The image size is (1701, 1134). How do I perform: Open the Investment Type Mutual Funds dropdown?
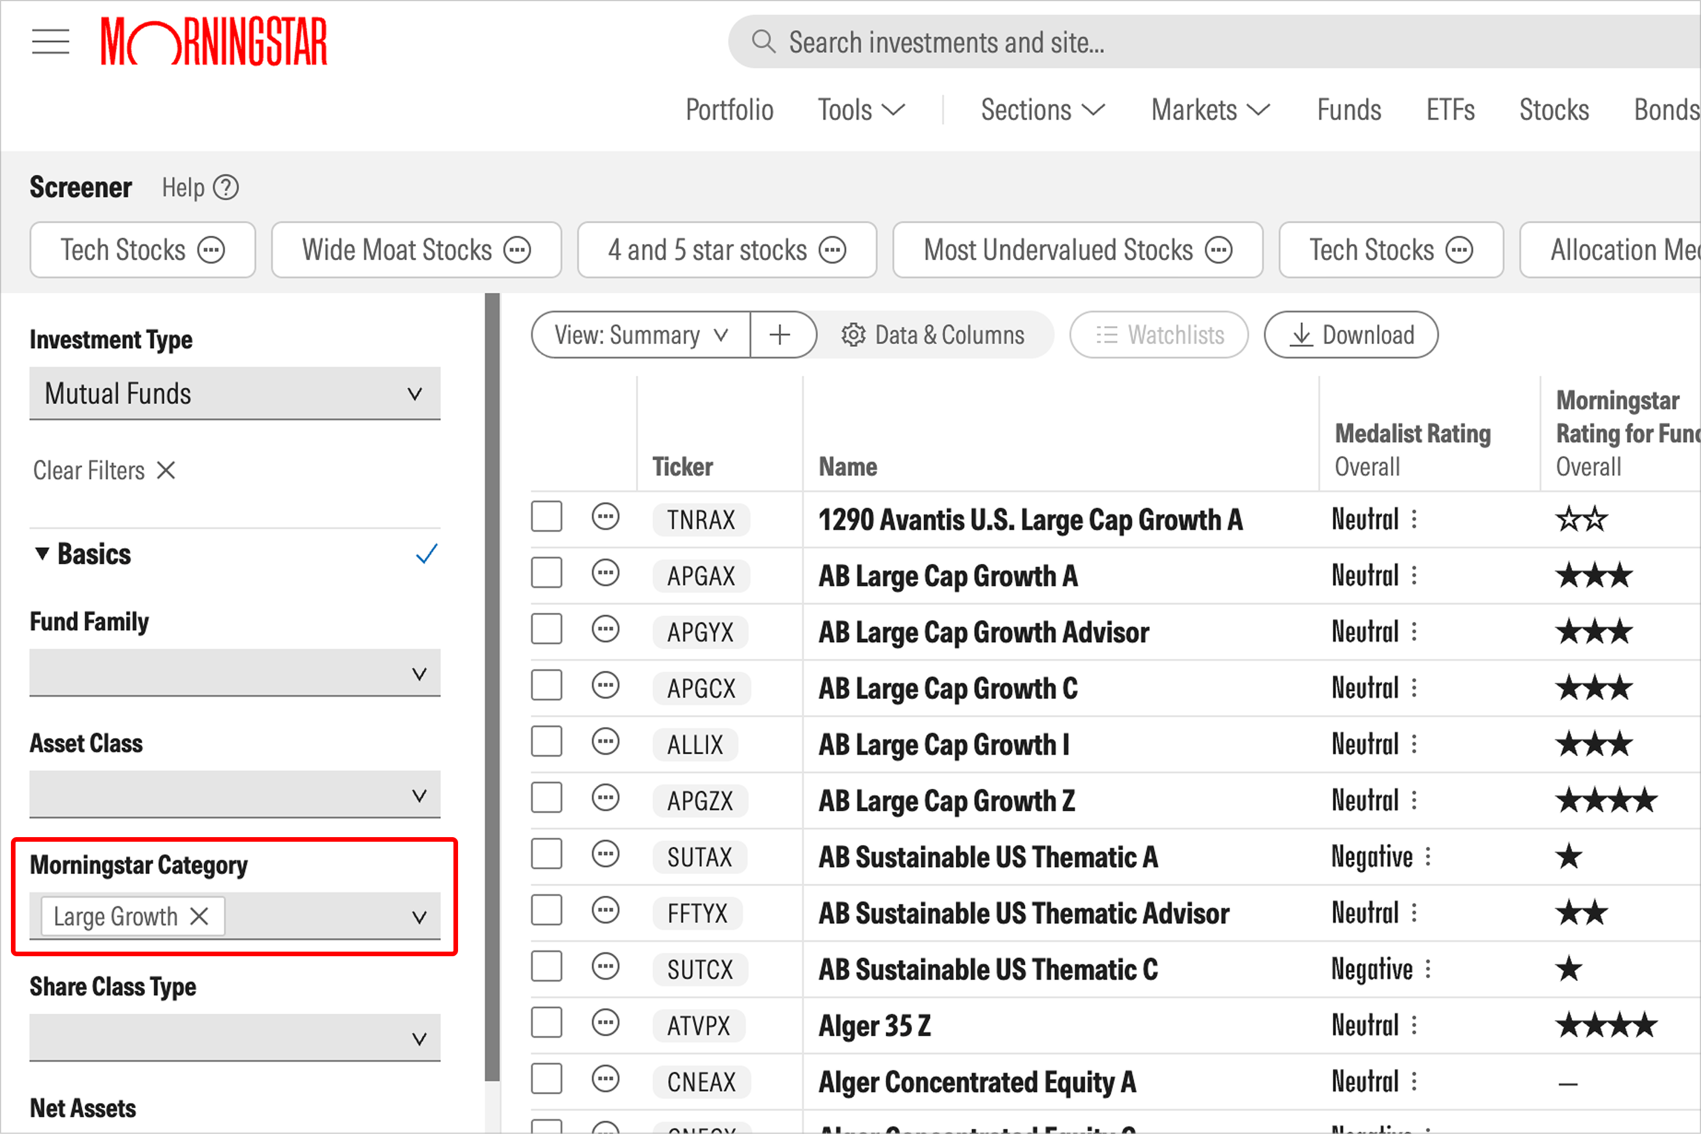(235, 394)
